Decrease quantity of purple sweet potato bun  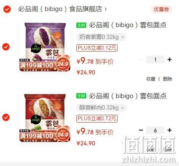[x=141, y=60]
